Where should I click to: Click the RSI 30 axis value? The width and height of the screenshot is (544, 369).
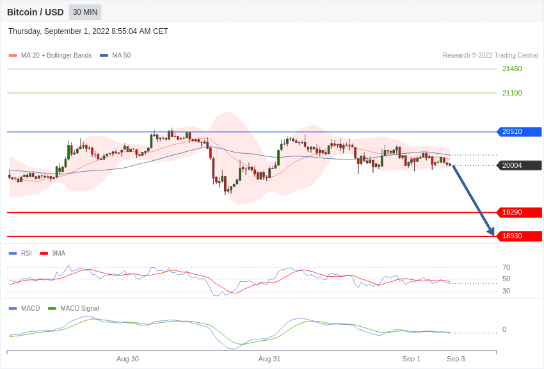506,291
